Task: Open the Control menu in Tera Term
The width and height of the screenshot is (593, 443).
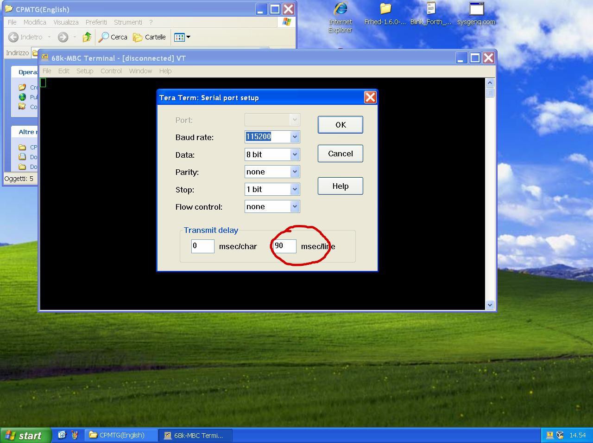Action: (x=111, y=71)
